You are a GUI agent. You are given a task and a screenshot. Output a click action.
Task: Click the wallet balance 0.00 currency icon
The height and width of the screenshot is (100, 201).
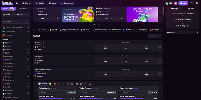coord(167,3)
